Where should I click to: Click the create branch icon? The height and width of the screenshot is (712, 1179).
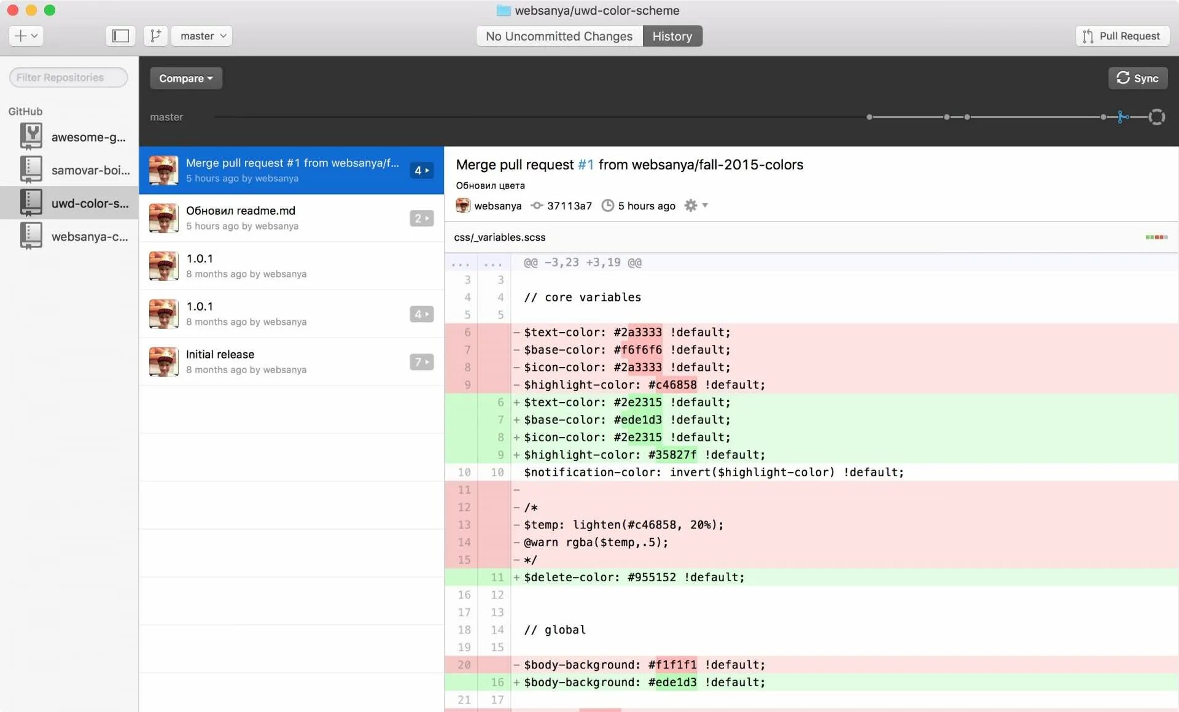(155, 36)
